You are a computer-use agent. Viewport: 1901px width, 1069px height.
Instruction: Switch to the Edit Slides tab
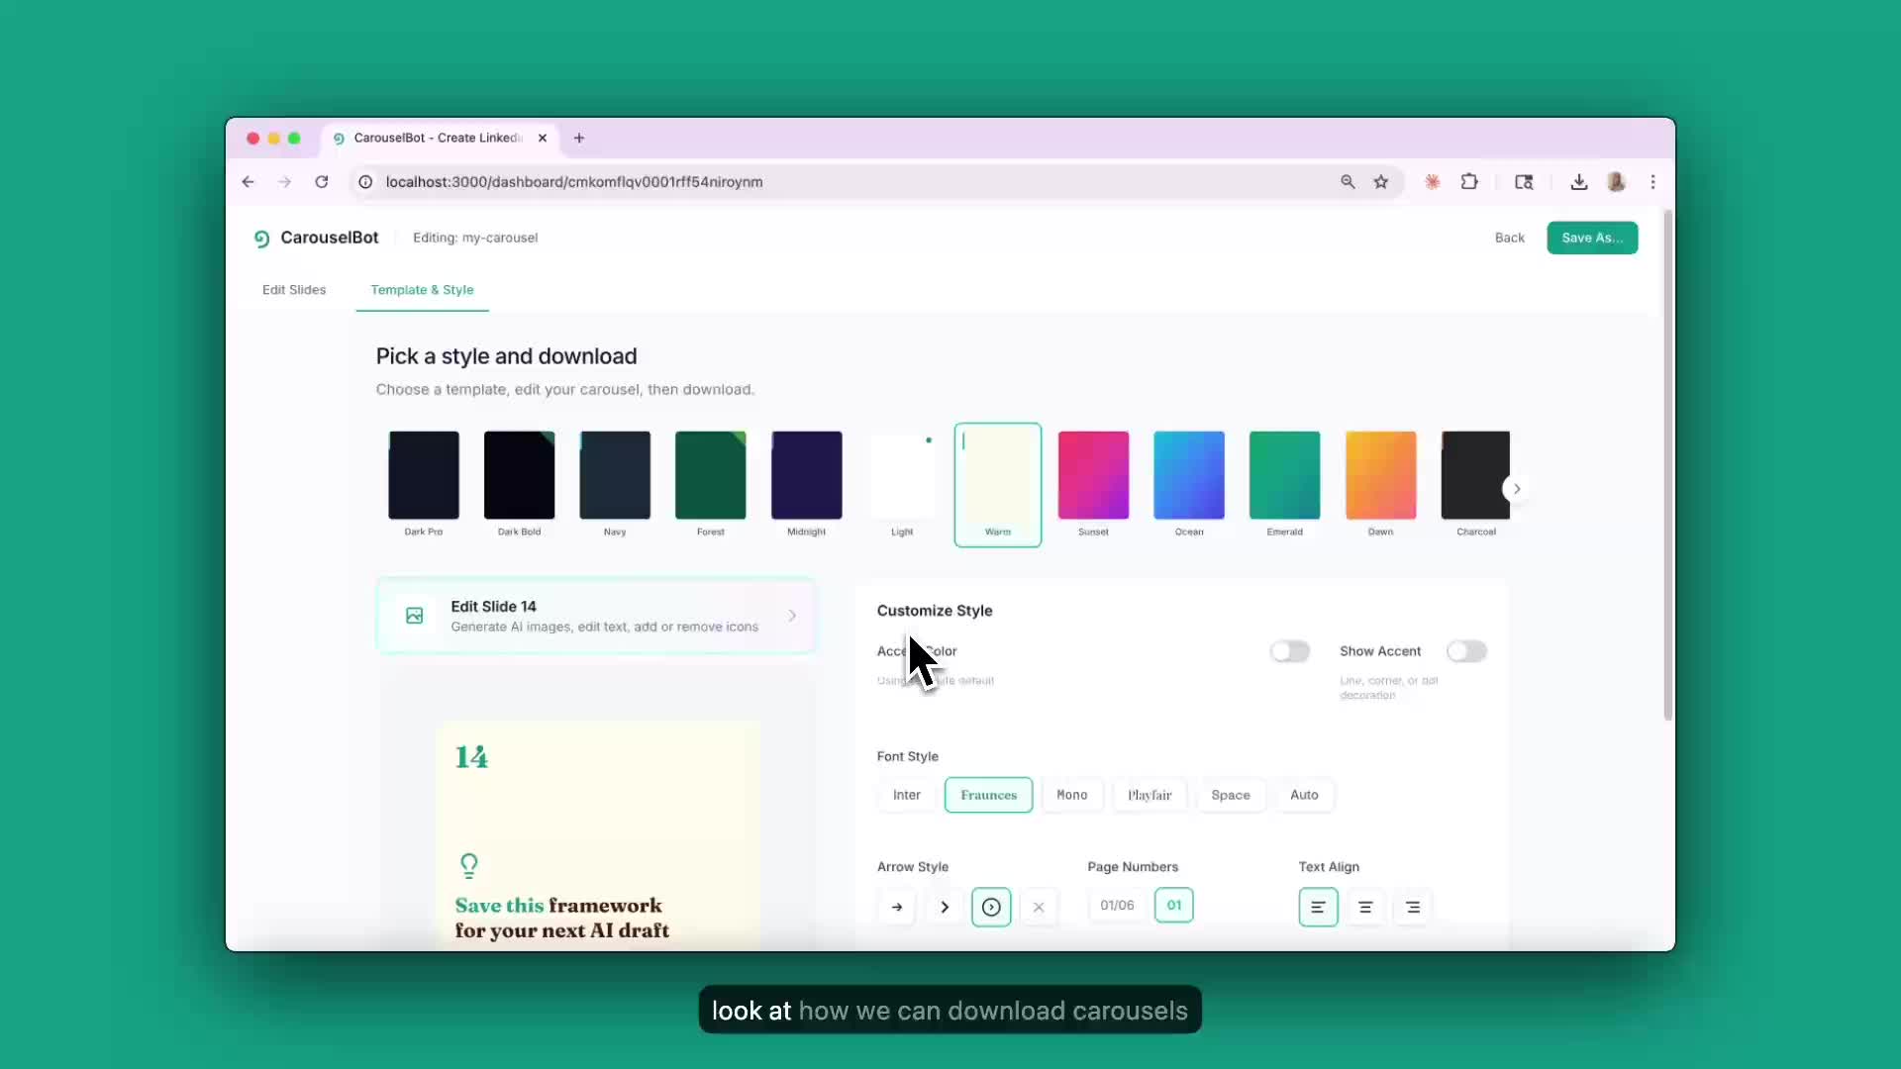(294, 290)
